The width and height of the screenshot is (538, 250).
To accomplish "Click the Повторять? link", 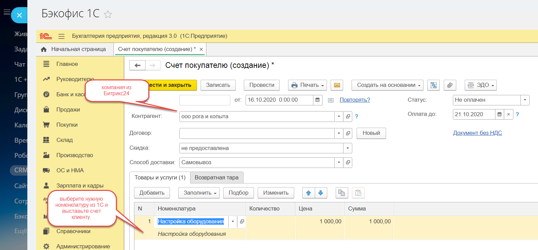I will pyautogui.click(x=355, y=100).
